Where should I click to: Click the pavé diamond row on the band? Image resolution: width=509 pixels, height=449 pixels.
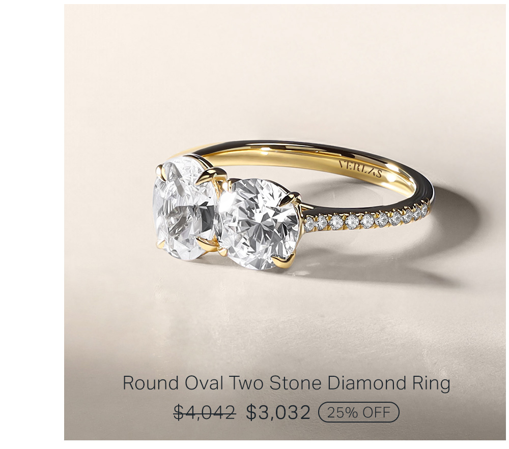click(367, 219)
